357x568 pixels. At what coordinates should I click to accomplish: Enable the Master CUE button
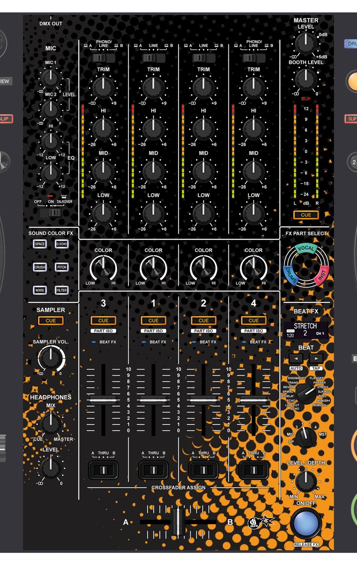click(x=306, y=215)
